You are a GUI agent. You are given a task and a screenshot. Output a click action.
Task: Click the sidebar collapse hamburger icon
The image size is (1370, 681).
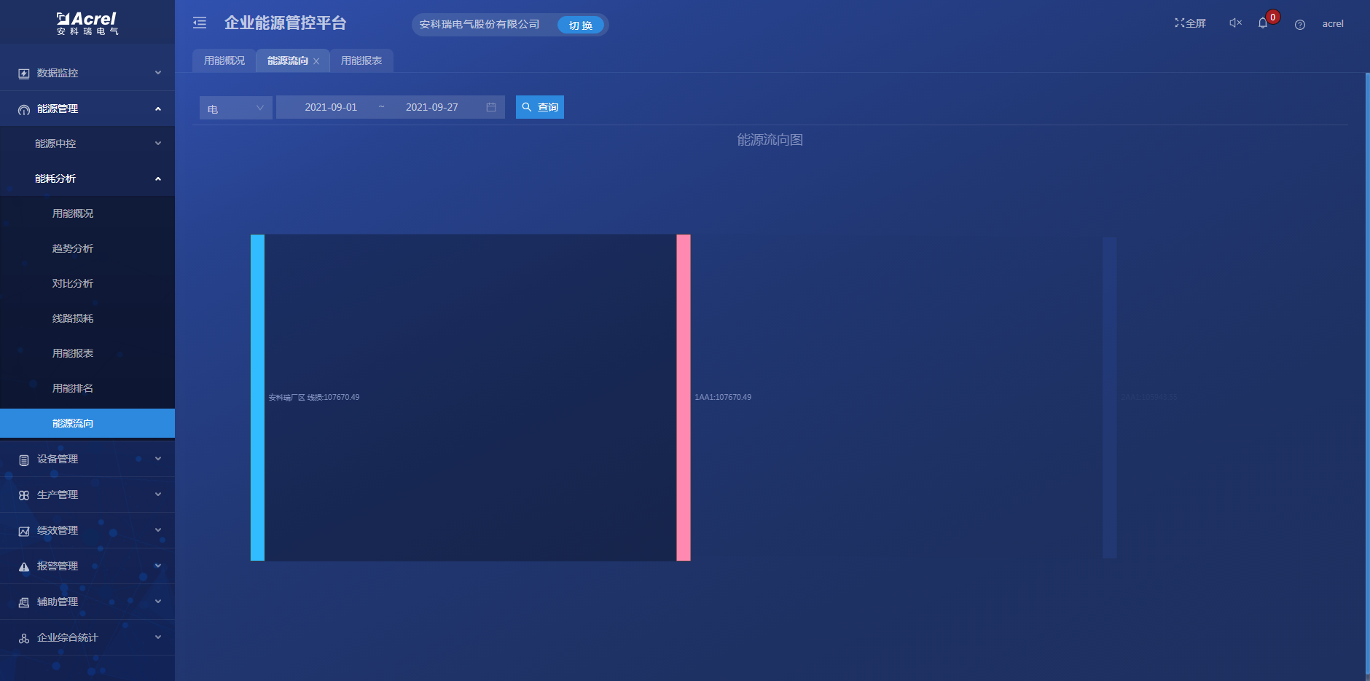coord(200,23)
